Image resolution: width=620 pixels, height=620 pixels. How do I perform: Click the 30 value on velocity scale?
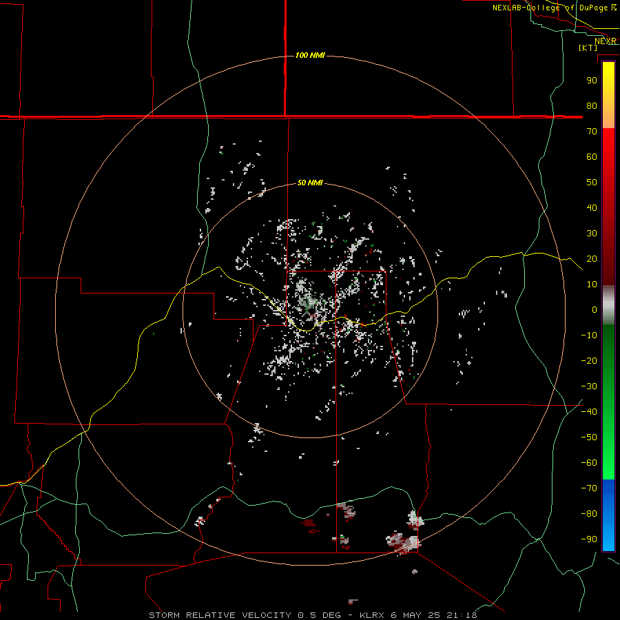point(592,234)
